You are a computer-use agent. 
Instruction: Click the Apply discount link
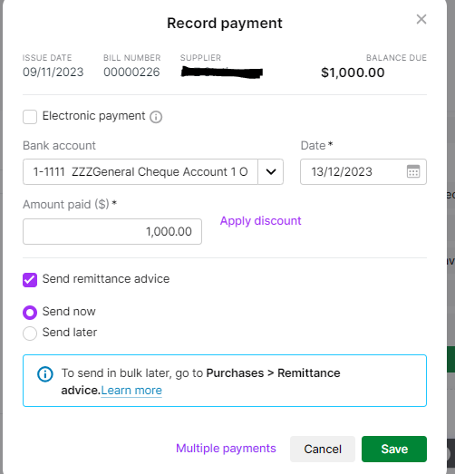click(261, 221)
